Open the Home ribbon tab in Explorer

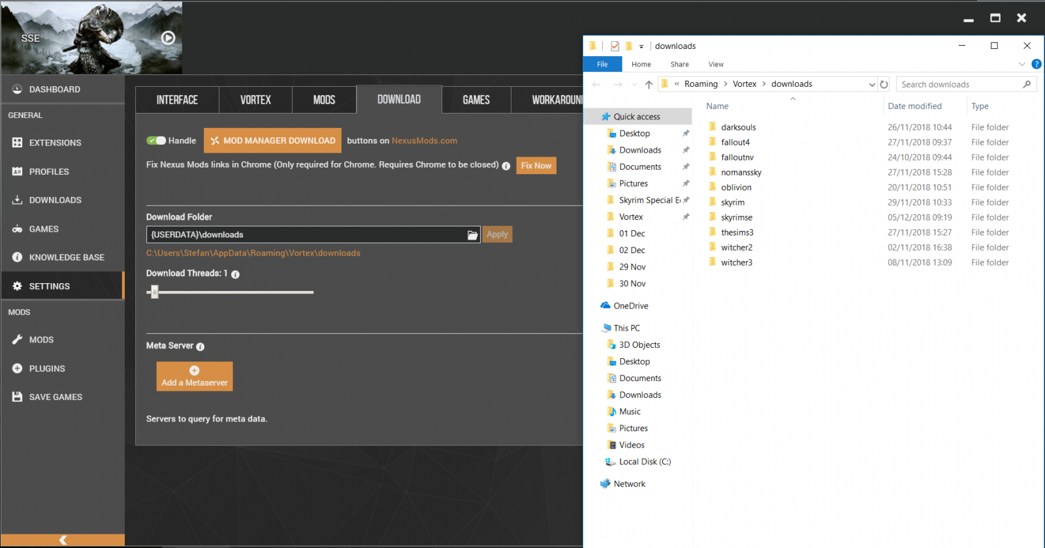pos(641,65)
